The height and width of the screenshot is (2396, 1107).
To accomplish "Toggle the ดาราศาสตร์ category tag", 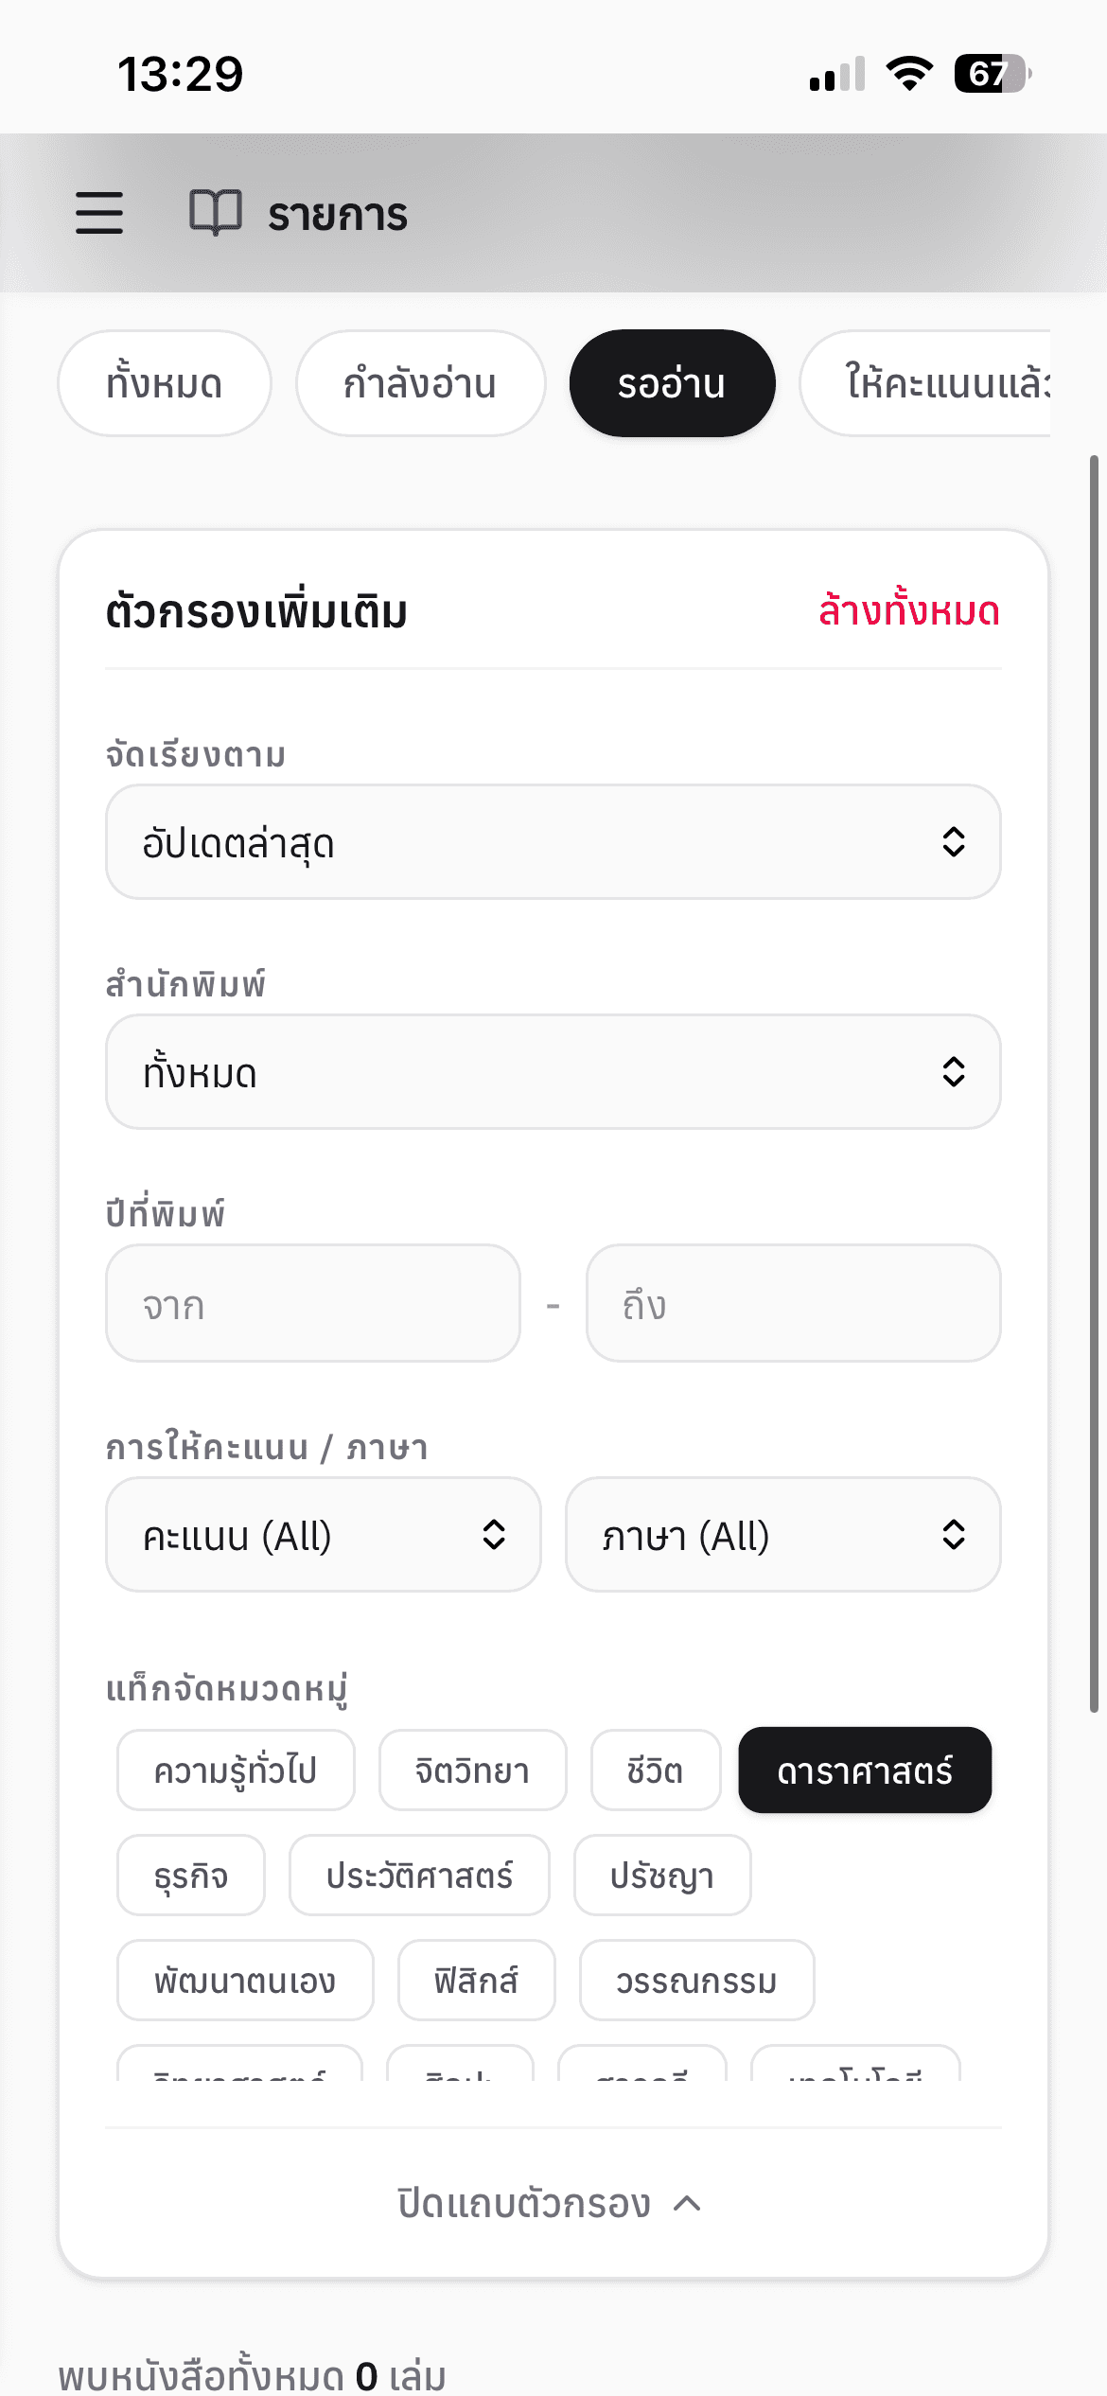I will (x=865, y=1771).
